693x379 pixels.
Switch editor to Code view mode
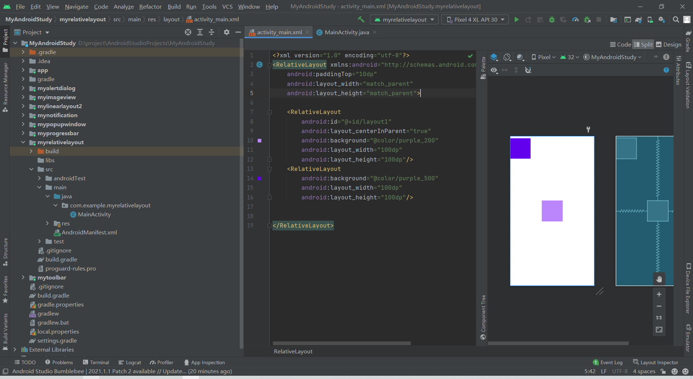[x=620, y=44]
